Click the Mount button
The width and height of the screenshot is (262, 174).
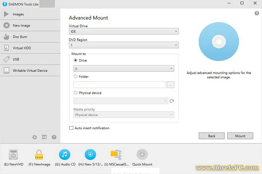pos(240,136)
